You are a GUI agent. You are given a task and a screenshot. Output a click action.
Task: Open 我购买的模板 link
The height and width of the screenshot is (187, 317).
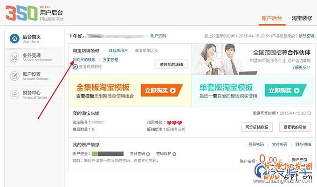point(84,59)
